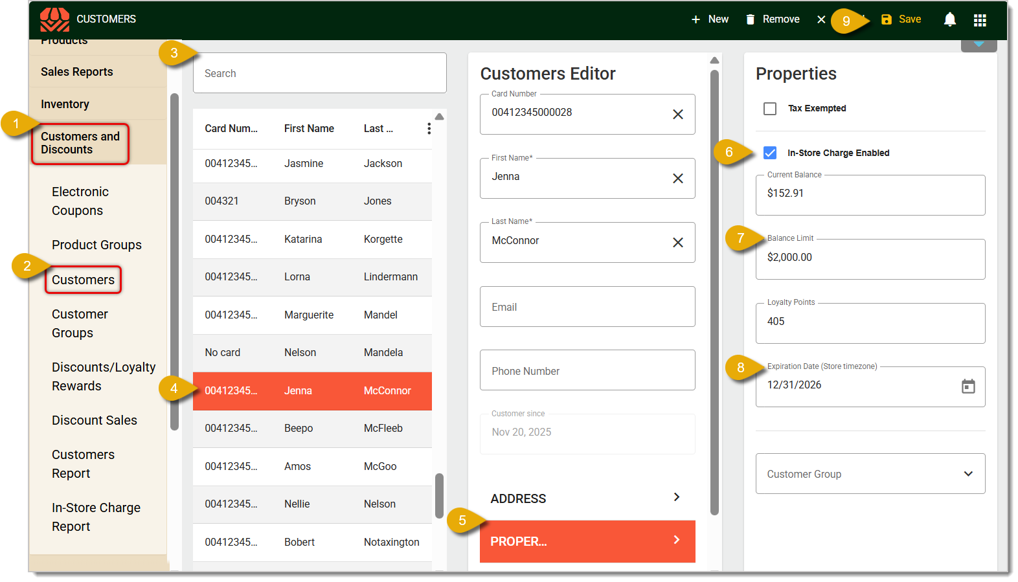Sort by First Name column header

click(309, 128)
